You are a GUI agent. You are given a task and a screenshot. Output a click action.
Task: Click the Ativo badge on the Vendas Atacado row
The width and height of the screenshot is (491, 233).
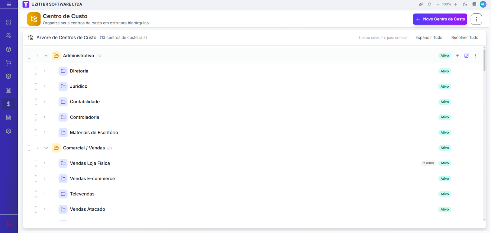(445, 209)
